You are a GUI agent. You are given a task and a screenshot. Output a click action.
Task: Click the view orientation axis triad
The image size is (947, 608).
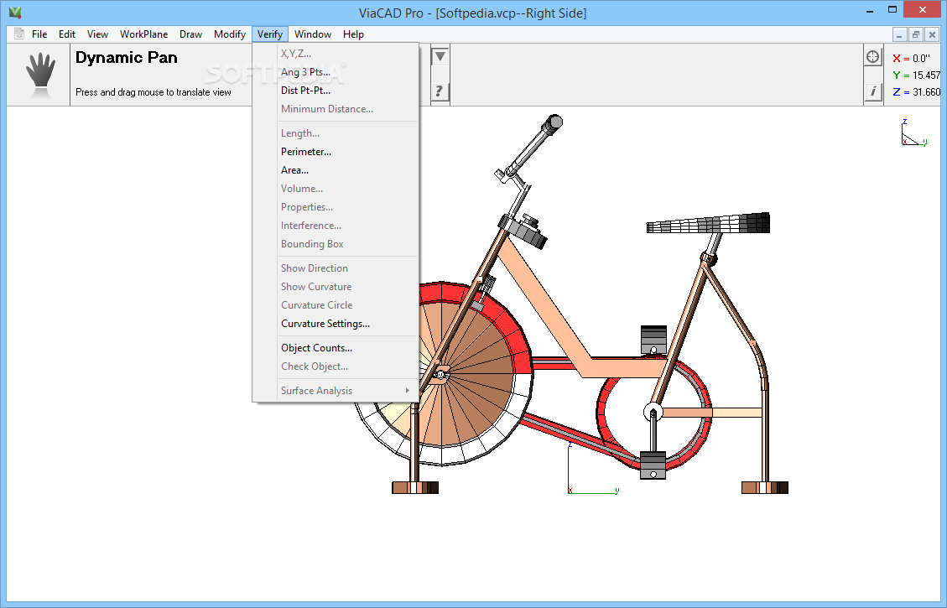click(x=913, y=133)
